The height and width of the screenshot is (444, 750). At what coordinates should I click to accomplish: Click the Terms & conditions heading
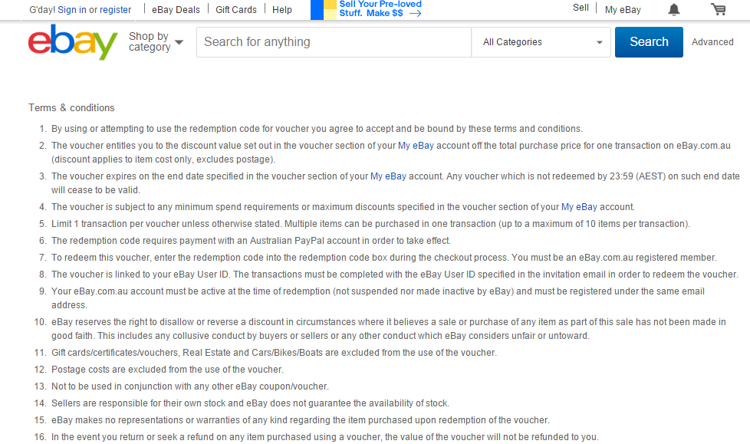pyautogui.click(x=71, y=107)
